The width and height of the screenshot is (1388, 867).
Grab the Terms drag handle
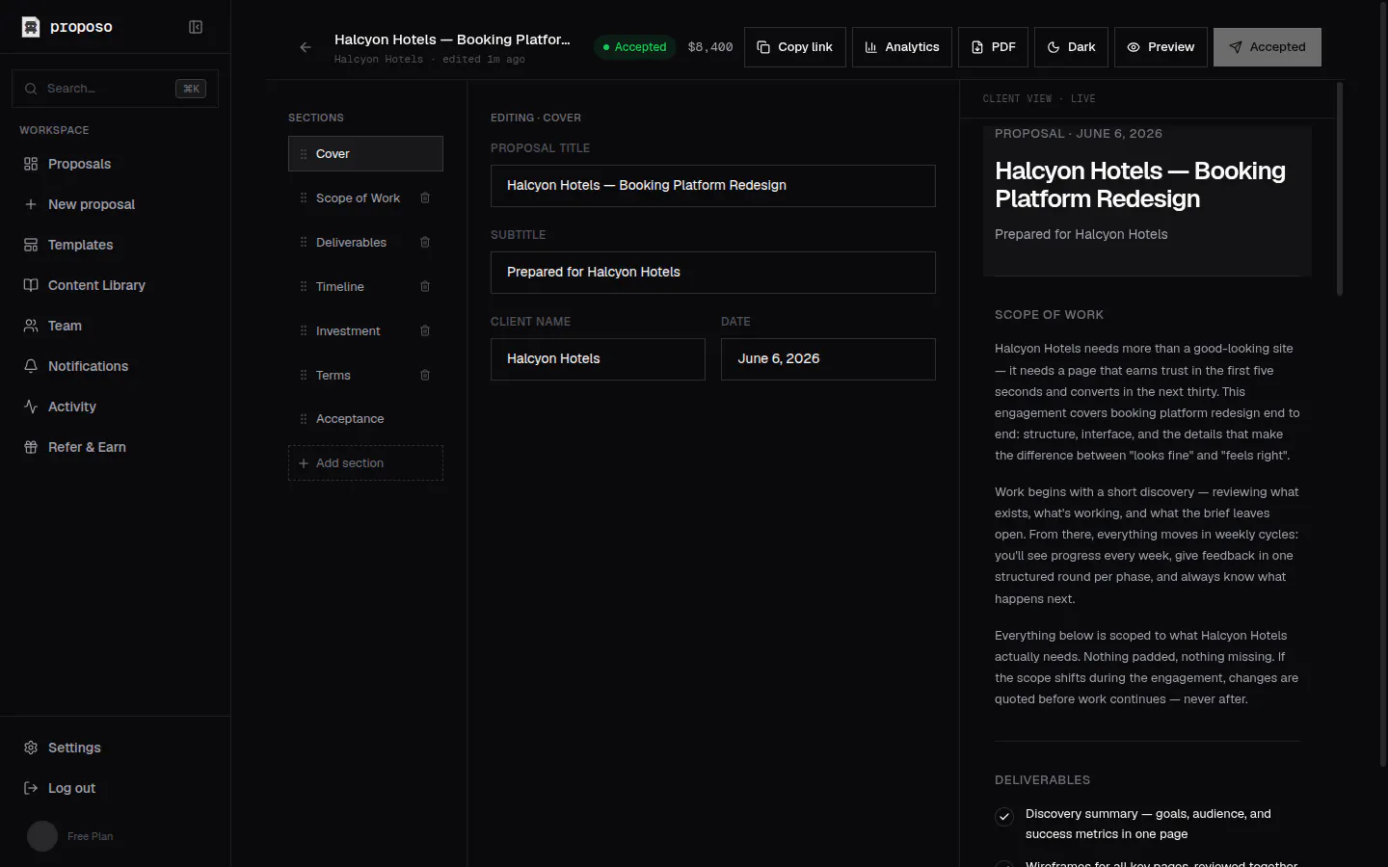(304, 375)
